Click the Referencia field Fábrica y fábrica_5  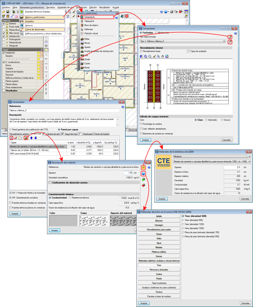coord(64,110)
